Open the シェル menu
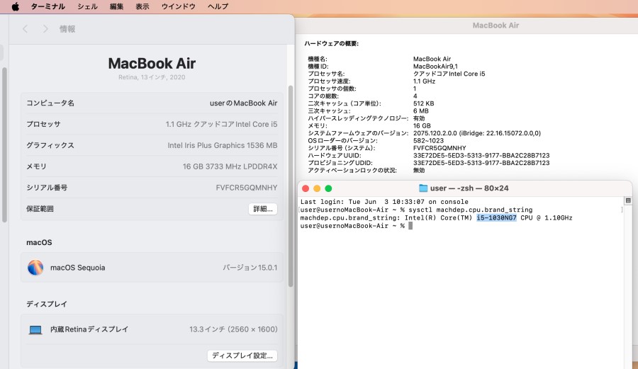638x369 pixels. [87, 6]
